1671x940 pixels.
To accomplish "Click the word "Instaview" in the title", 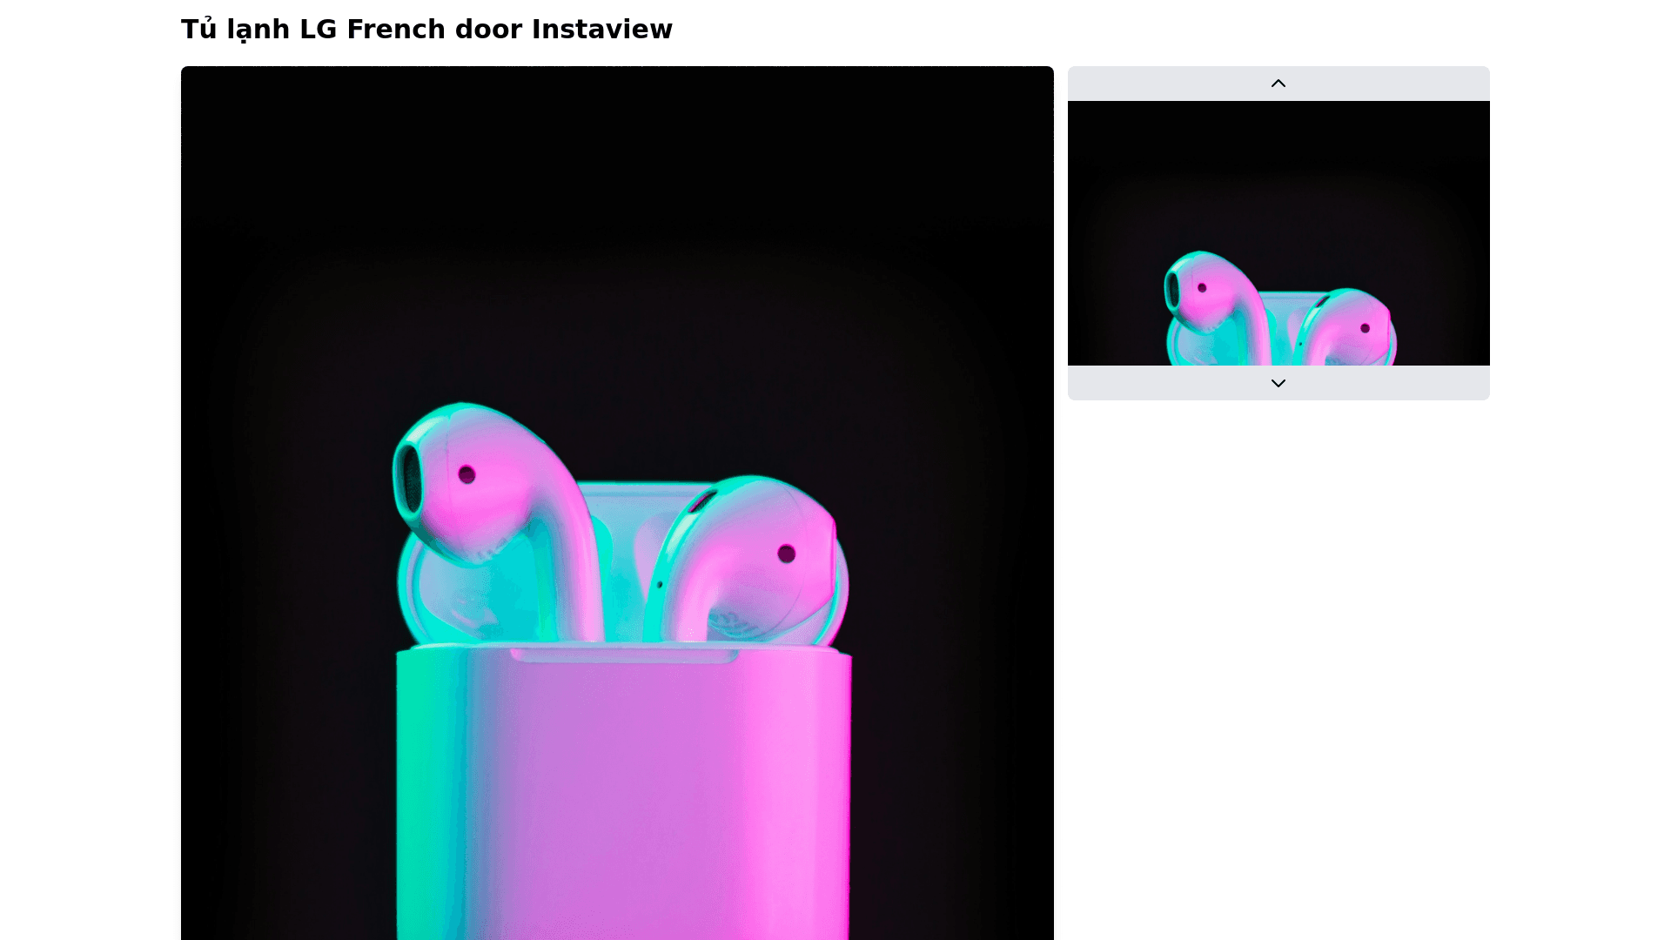I will click(x=601, y=30).
